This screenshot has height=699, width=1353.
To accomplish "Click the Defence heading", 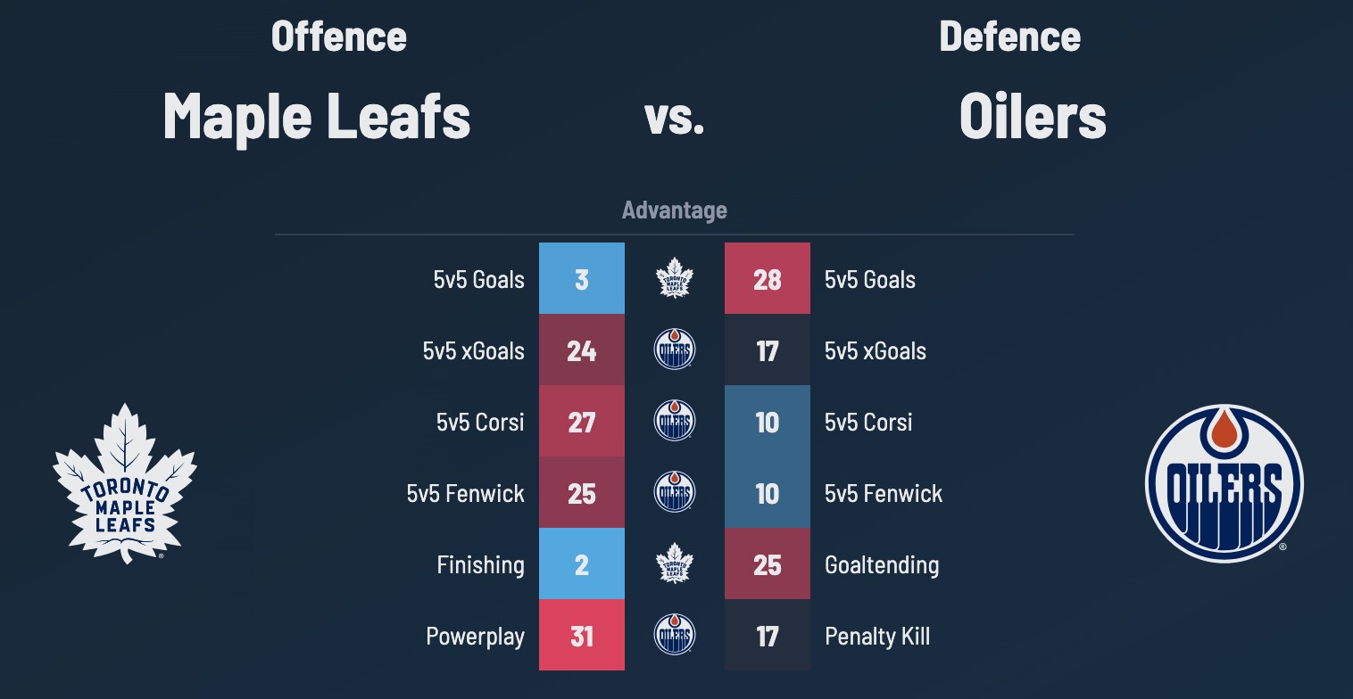I will (1009, 37).
